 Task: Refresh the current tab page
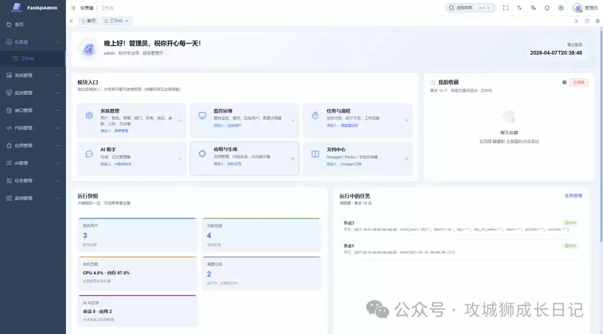click(x=587, y=21)
